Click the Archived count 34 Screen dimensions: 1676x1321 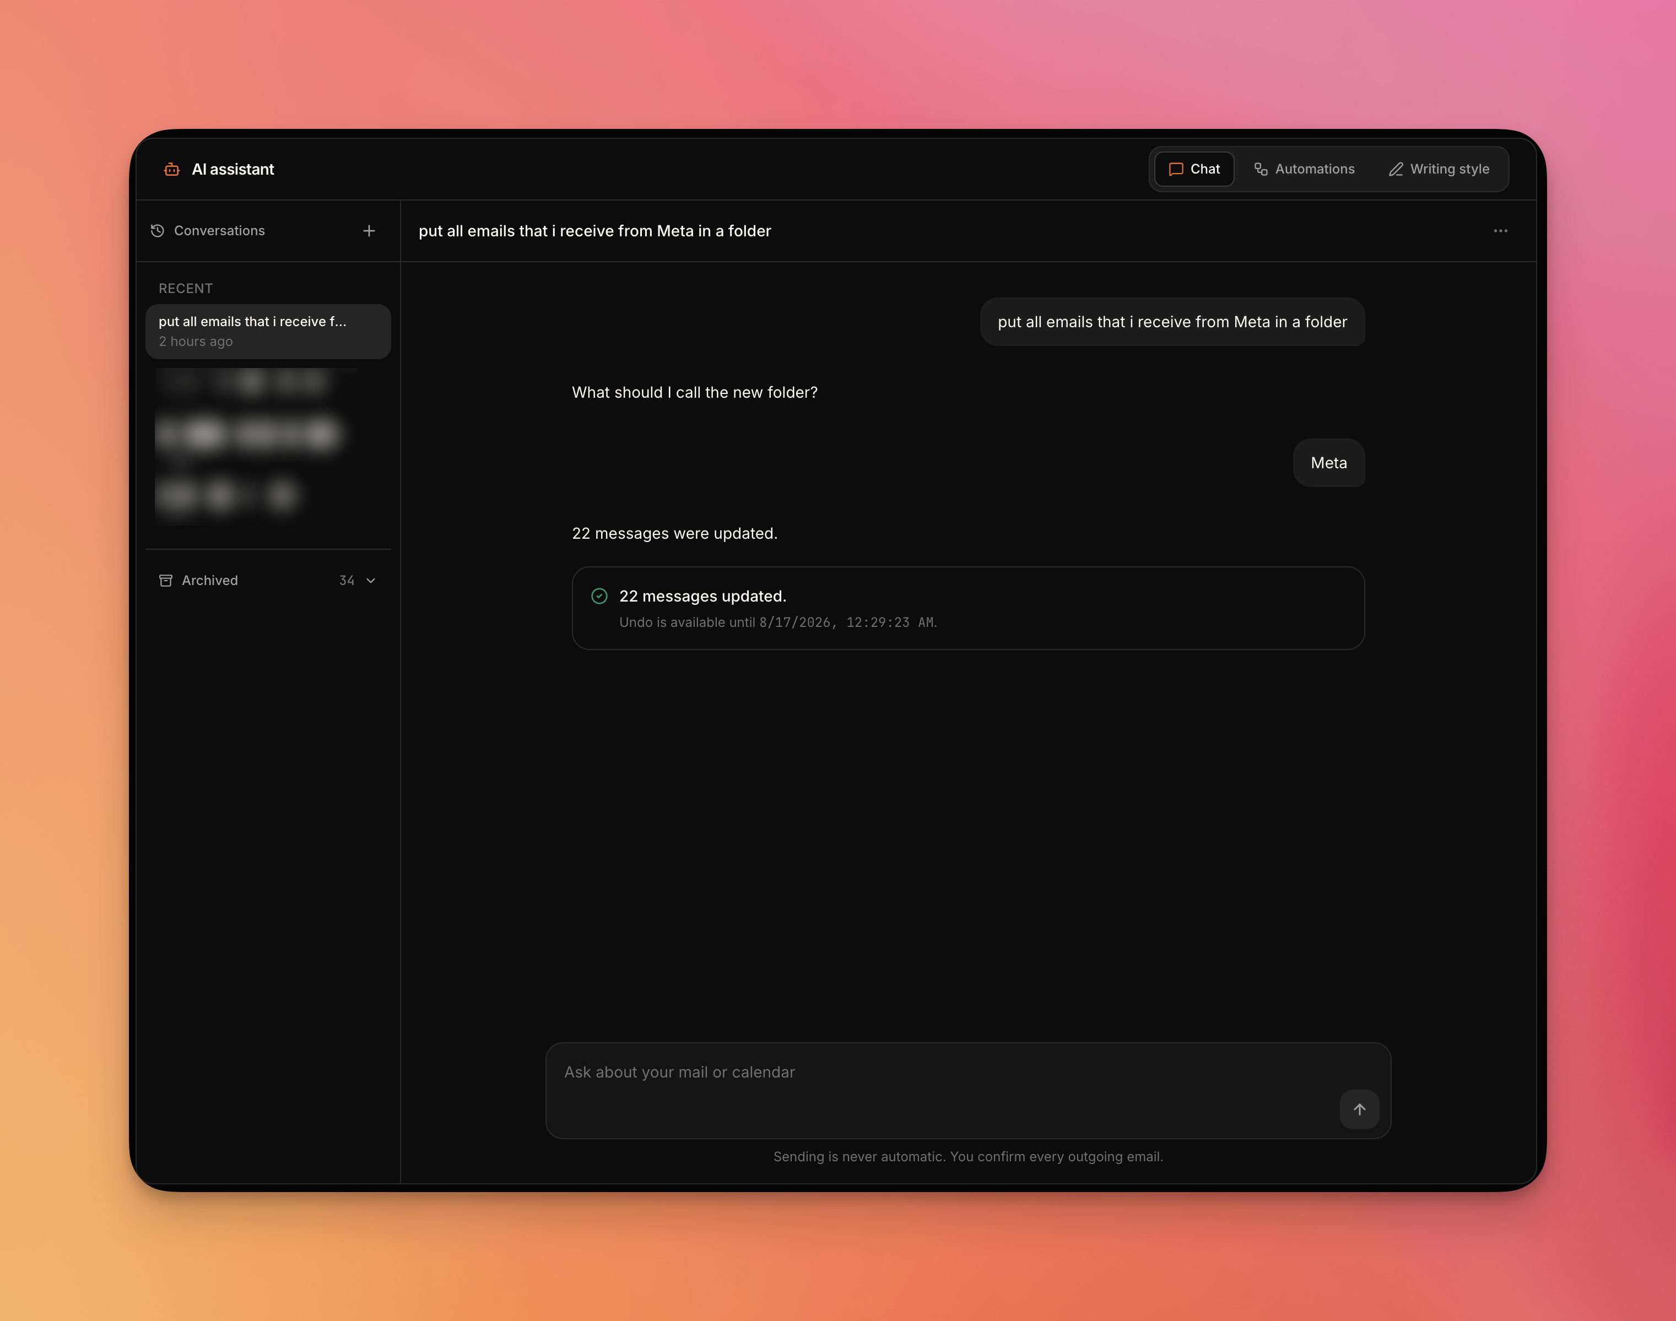347,580
